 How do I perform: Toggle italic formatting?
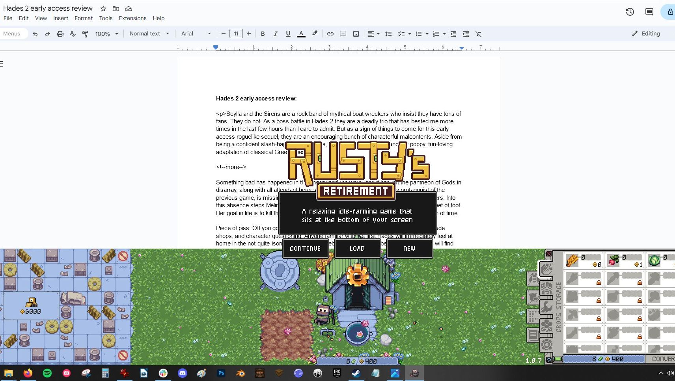(x=276, y=33)
